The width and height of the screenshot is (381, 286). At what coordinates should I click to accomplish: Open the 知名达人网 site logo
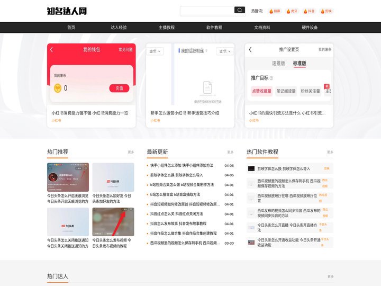pos(67,11)
